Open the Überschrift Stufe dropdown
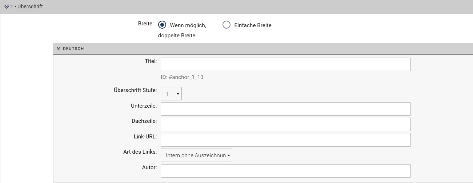The height and width of the screenshot is (183, 473). 171,93
